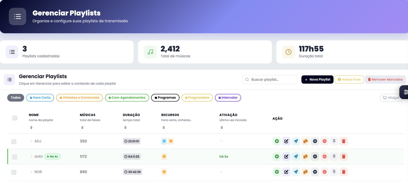Filter by Programas
Viewport: 408px width, 182px height.
click(165, 98)
